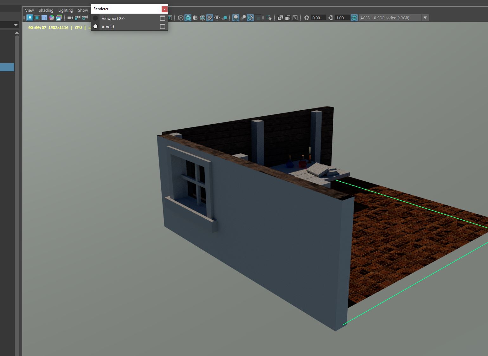488x356 pixels.
Task: Toggle smooth shade all cube
Action: click(x=188, y=18)
